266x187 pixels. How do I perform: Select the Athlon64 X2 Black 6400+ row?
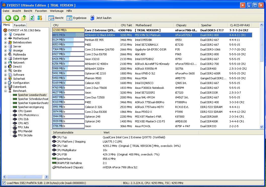pos(152,35)
